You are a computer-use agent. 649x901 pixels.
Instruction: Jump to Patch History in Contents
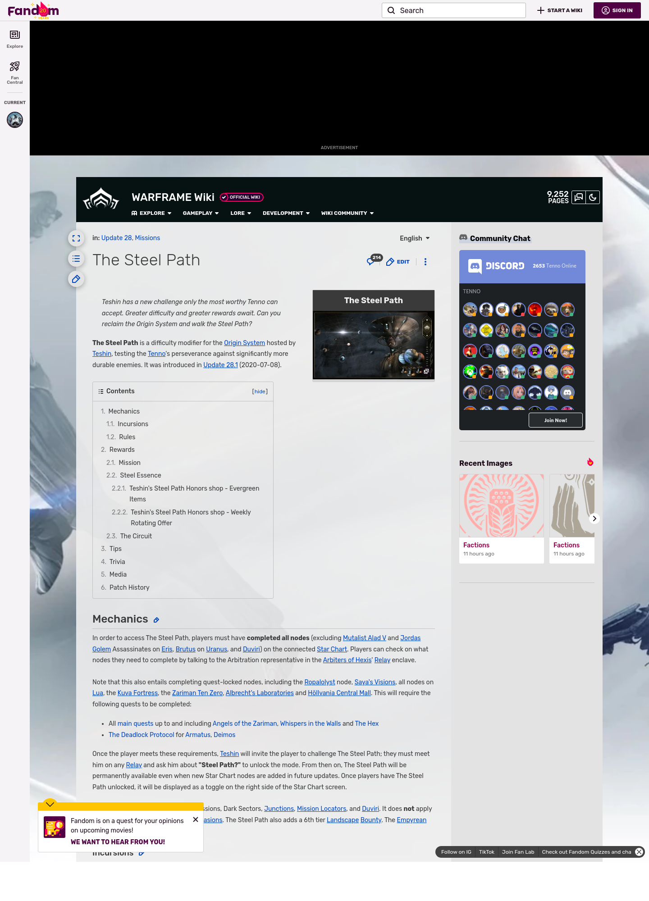click(129, 587)
